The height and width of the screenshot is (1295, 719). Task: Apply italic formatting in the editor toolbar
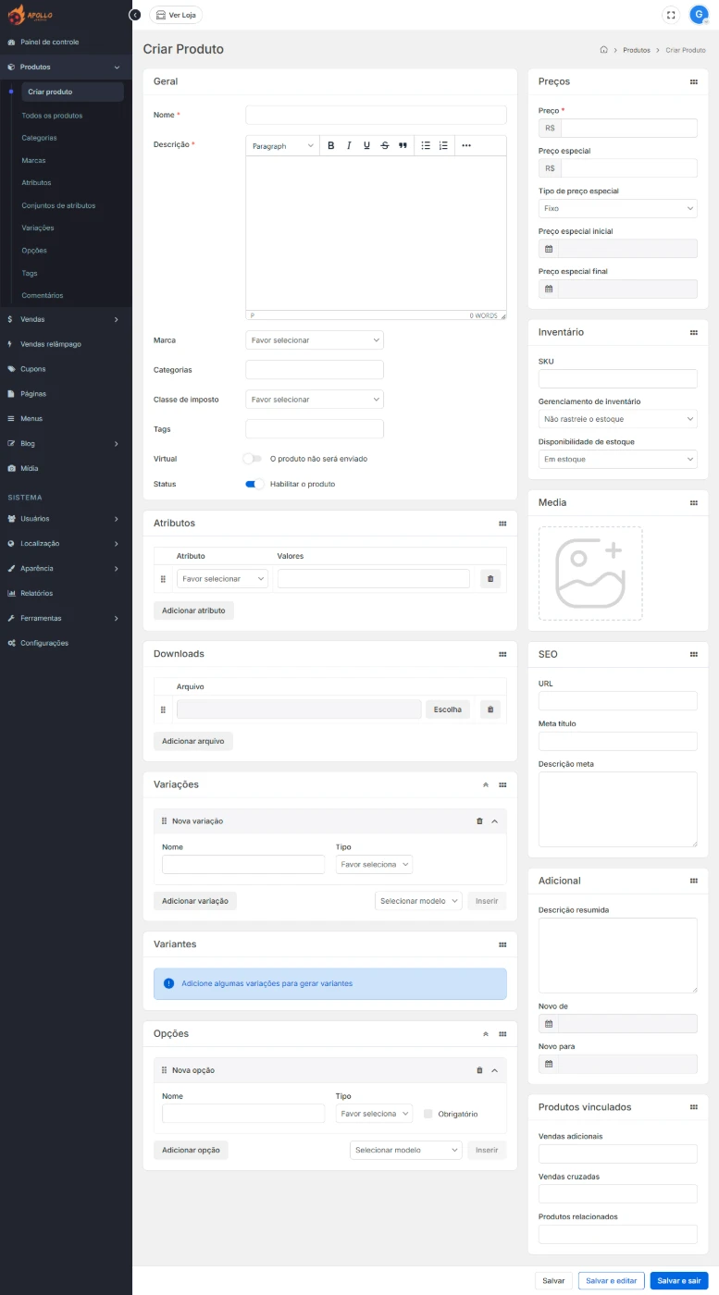[349, 146]
